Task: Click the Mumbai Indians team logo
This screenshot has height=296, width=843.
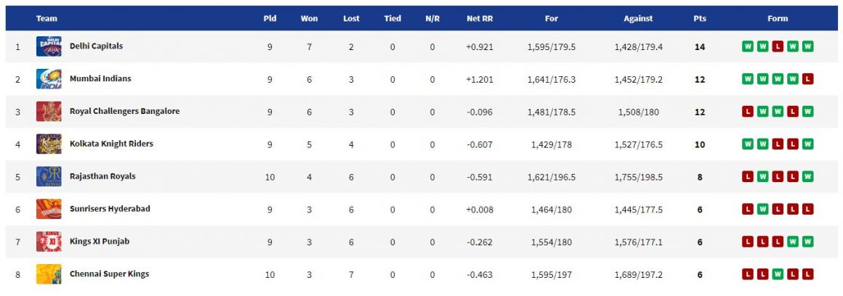Action: point(49,79)
